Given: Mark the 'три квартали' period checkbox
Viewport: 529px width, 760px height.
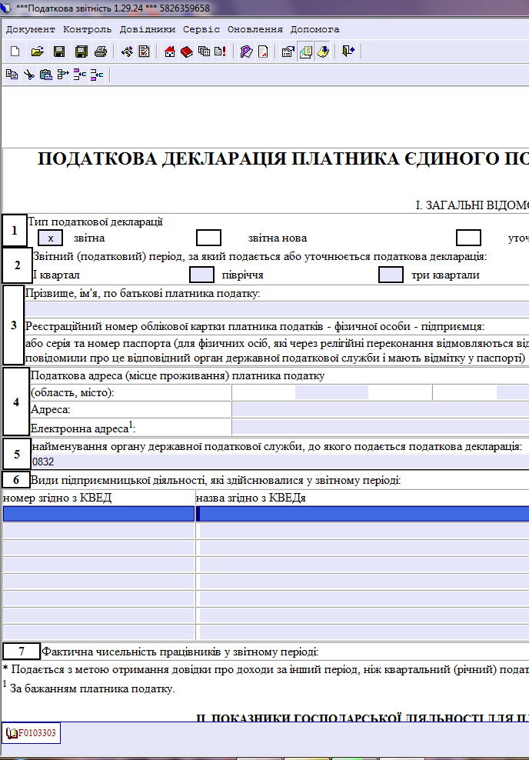Looking at the screenshot, I should pyautogui.click(x=391, y=275).
